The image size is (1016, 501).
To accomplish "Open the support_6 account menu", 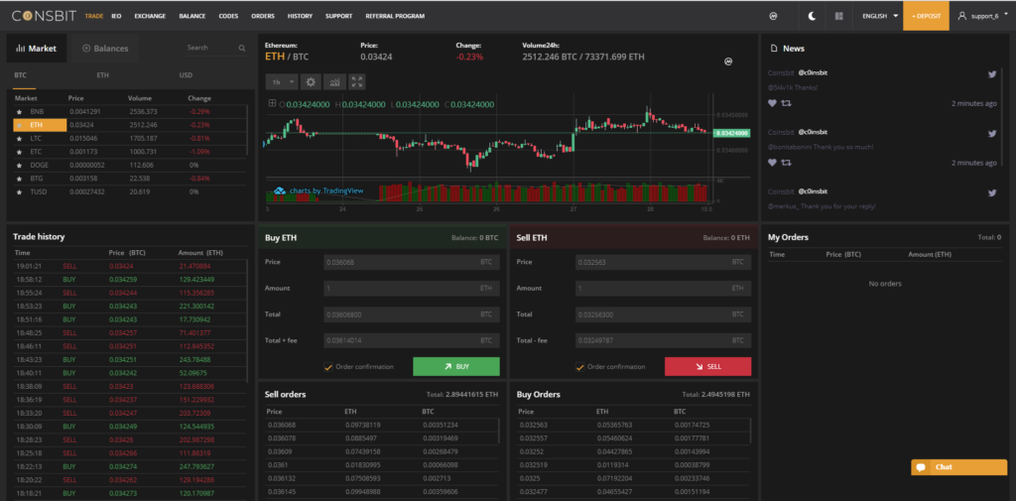I will click(x=983, y=16).
